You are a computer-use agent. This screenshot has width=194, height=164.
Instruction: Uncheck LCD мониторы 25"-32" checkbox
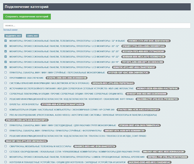click(x=6, y=46)
